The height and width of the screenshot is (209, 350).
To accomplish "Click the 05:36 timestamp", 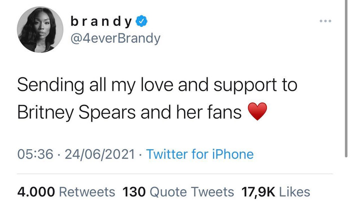I will coord(35,155).
